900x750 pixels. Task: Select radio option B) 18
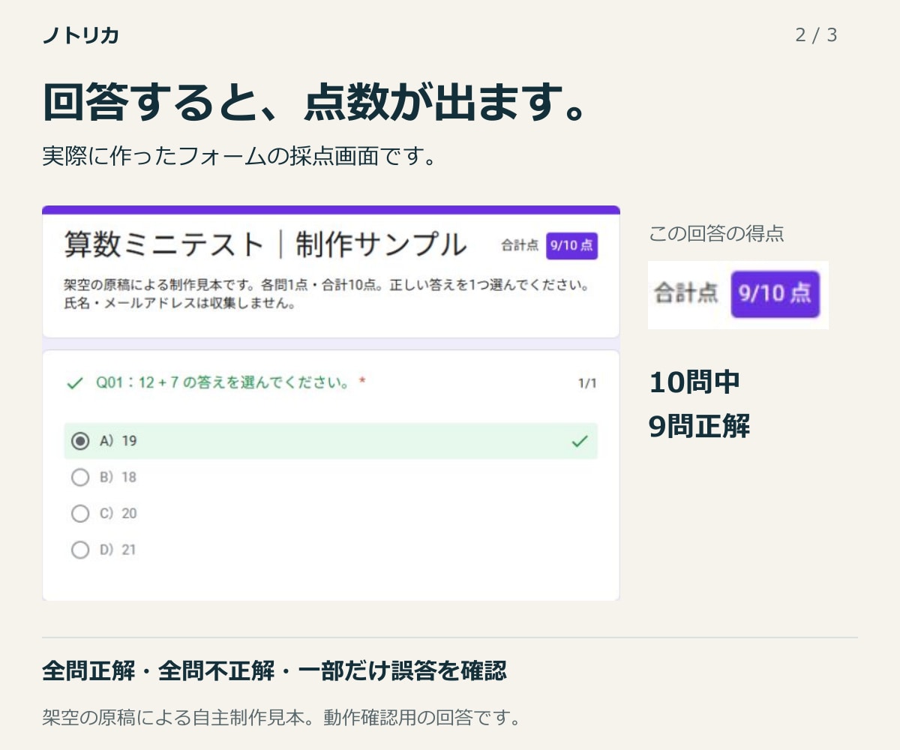80,477
